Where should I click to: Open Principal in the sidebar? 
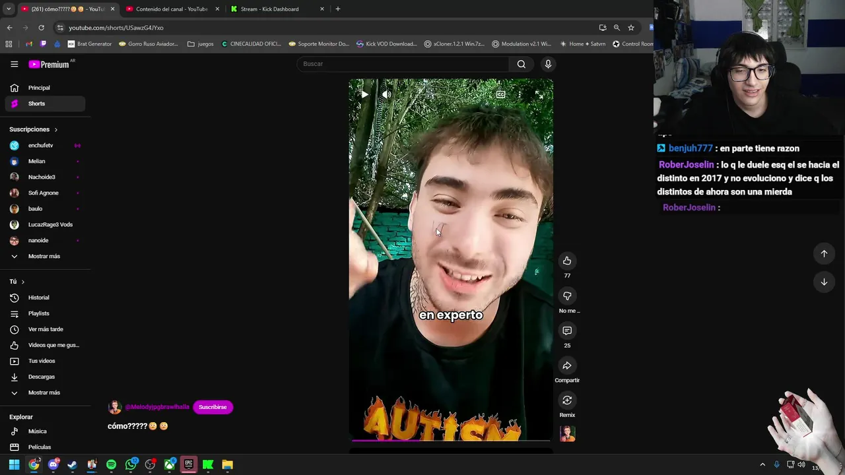tap(45, 88)
